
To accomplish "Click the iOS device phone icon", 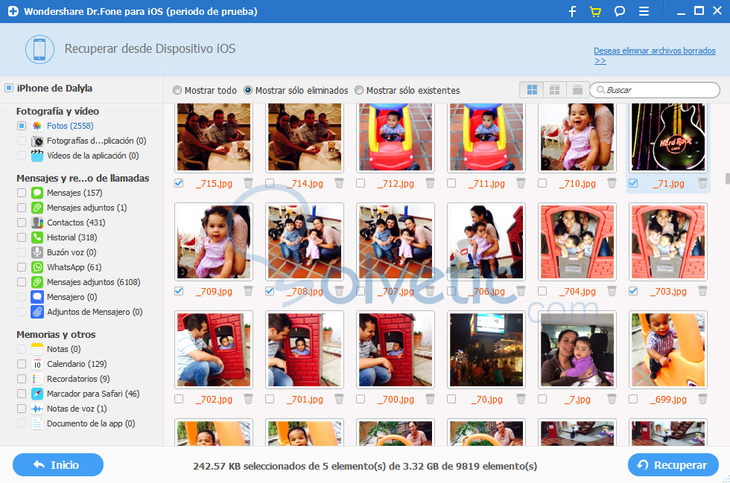I will [39, 49].
